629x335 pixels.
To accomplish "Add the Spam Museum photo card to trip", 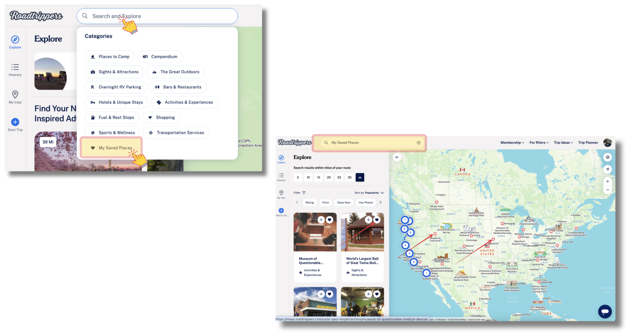I will point(321,294).
